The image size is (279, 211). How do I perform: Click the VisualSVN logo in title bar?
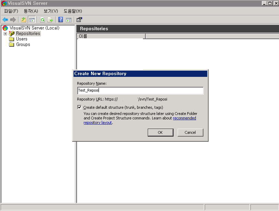click(x=4, y=3)
